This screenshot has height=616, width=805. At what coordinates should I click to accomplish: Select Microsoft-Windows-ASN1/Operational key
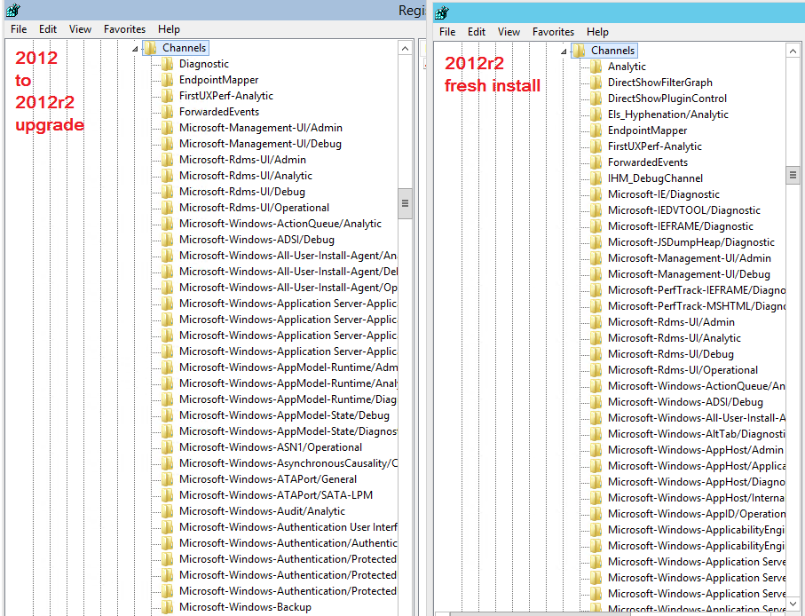(x=270, y=447)
